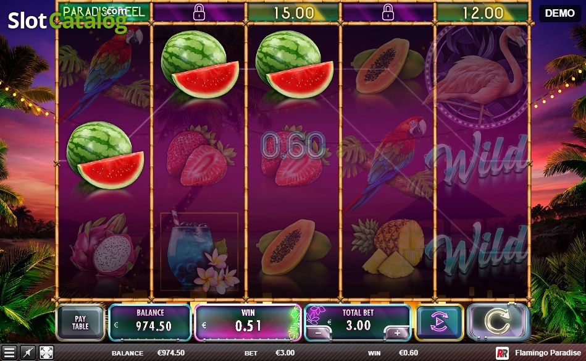Increase total bet with plus button

coord(397,333)
